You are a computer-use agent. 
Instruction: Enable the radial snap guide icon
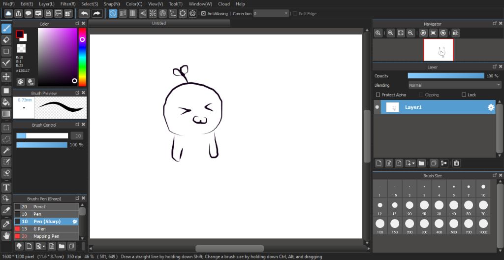152,13
